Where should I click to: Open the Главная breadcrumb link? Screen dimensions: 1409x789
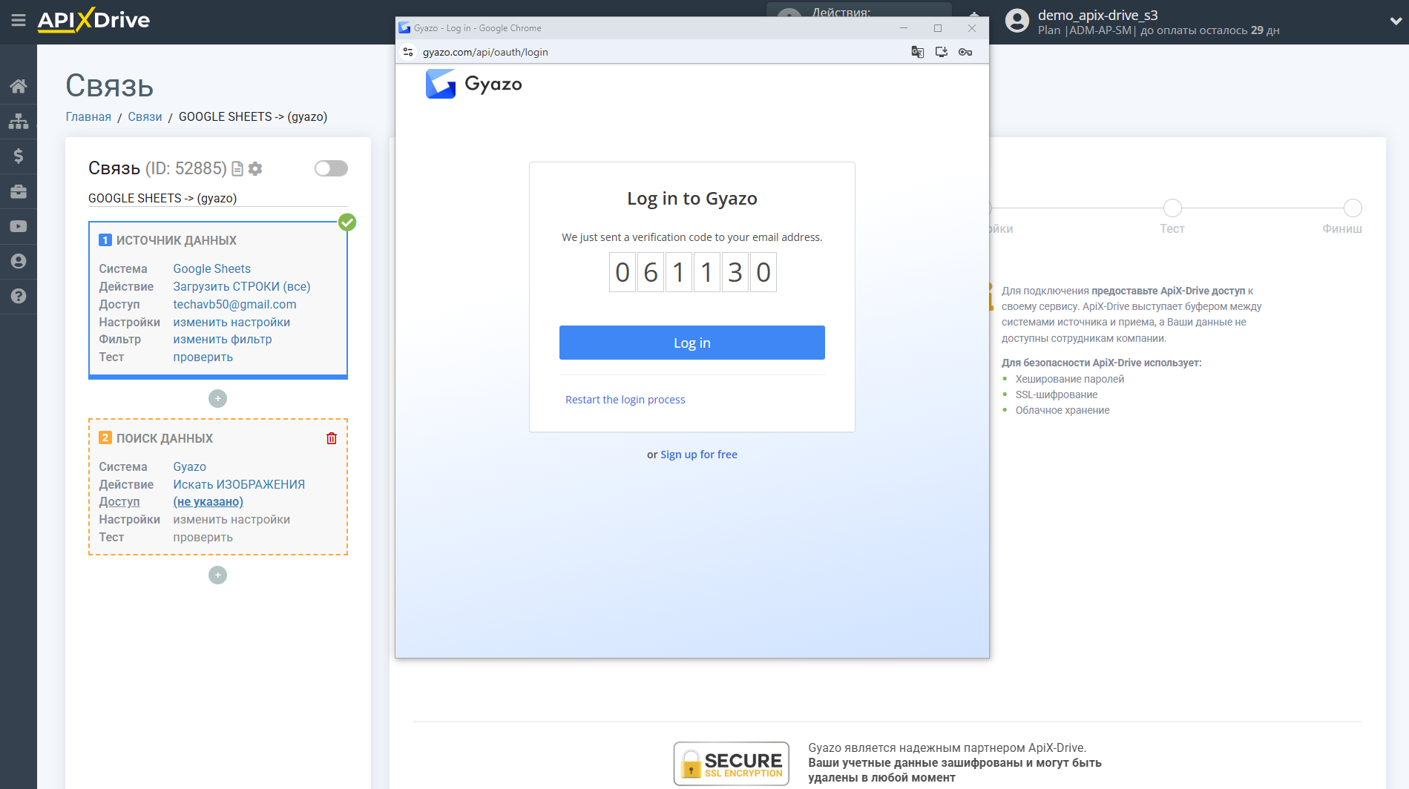[x=88, y=116]
